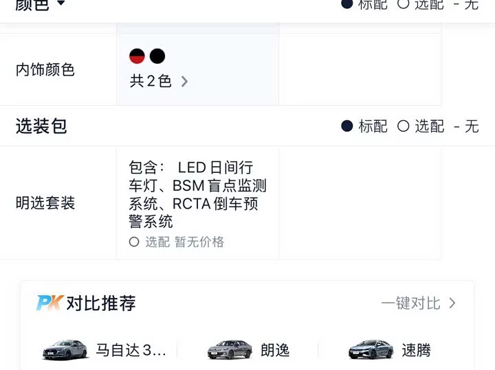Select the red-black interior color swatch
Image resolution: width=495 pixels, height=370 pixels.
click(x=137, y=56)
